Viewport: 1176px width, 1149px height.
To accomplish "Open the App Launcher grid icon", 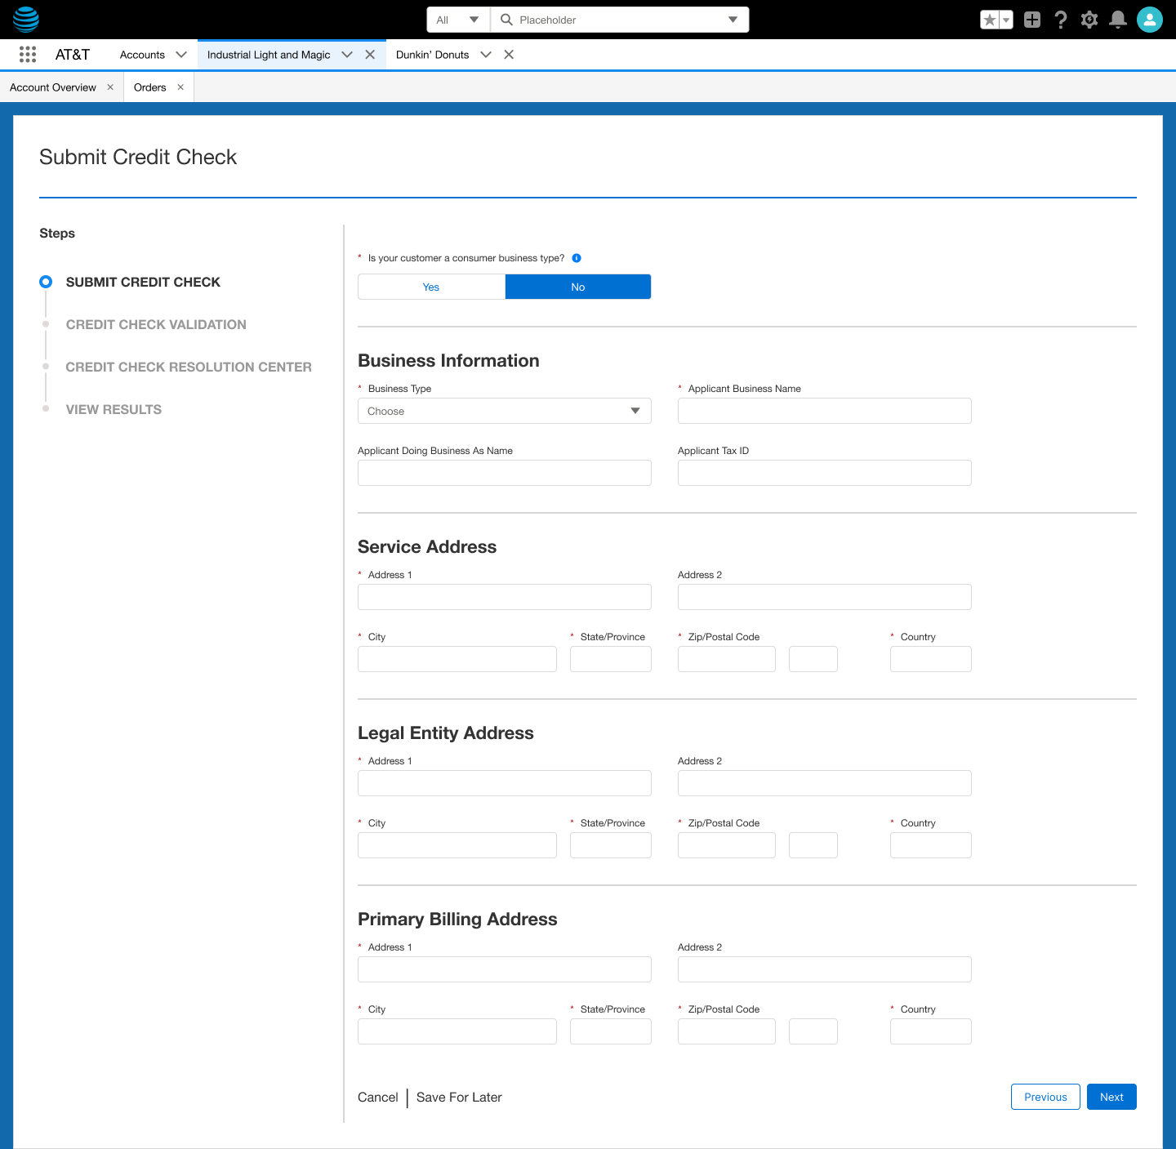I will 27,54.
